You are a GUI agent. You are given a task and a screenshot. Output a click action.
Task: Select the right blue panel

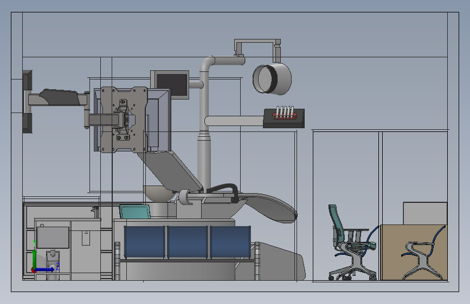[x=230, y=242]
